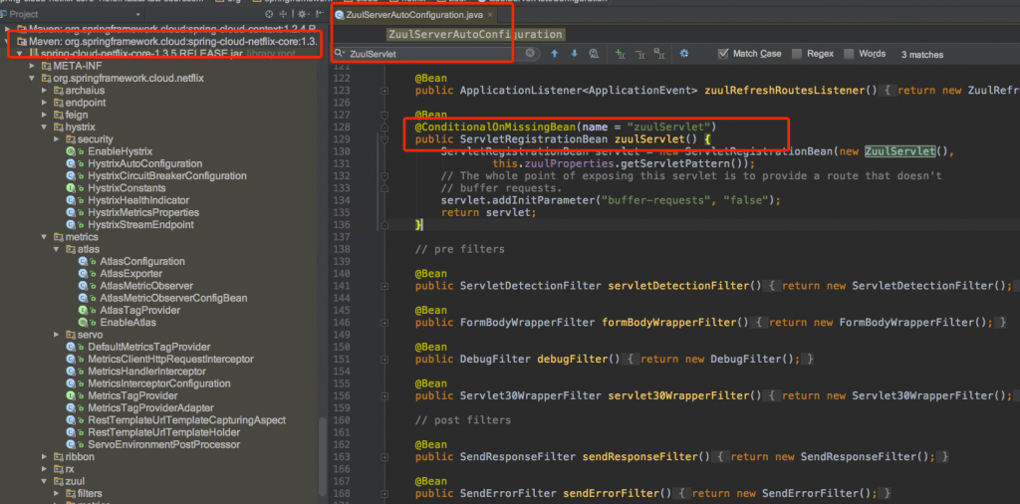Open find settings gear in search bar
This screenshot has height=504, width=1020.
coord(683,54)
